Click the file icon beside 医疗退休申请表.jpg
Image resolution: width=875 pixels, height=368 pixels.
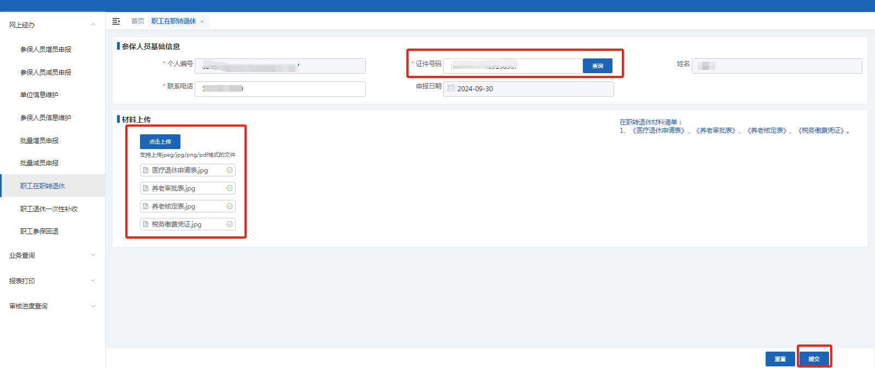click(x=145, y=170)
